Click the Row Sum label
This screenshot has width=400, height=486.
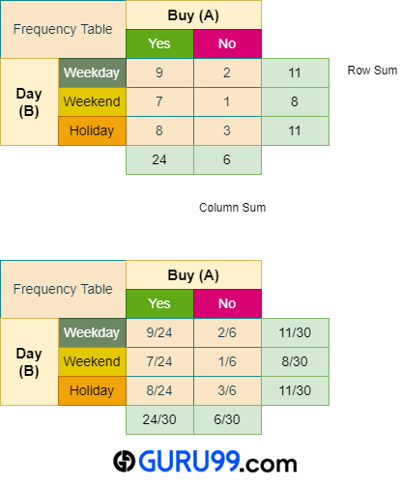372,71
